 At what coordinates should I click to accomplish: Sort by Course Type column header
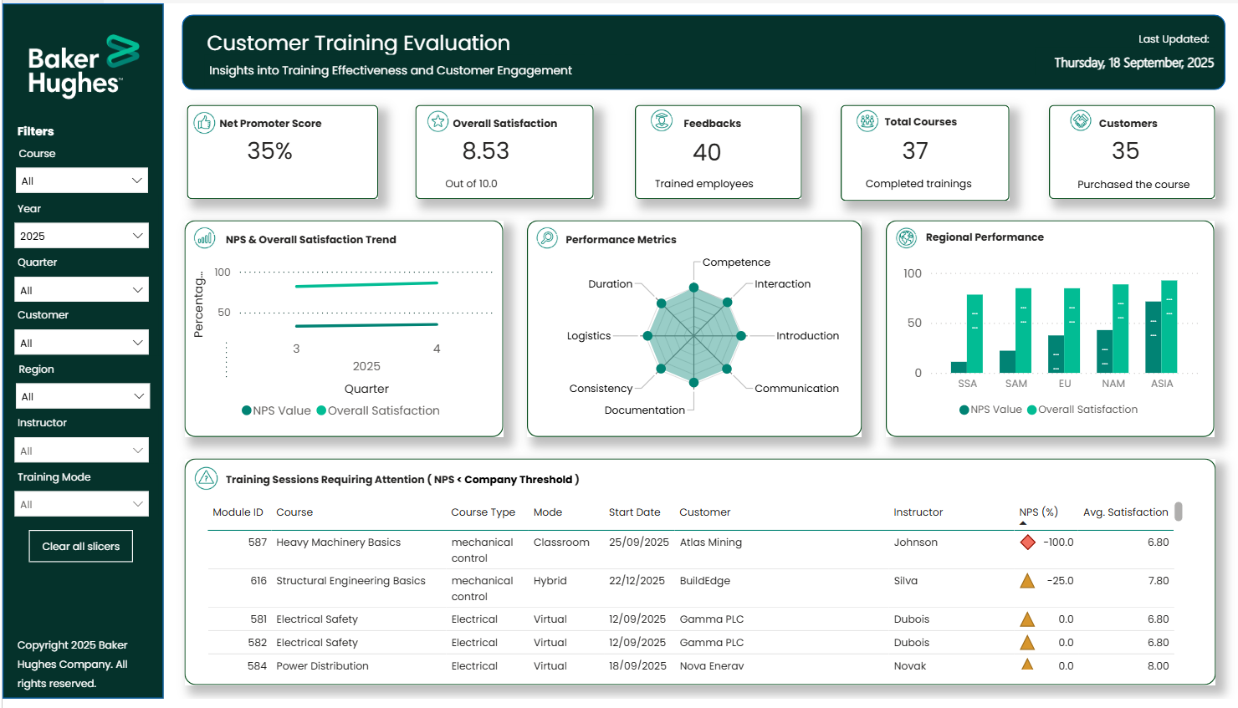tap(483, 512)
